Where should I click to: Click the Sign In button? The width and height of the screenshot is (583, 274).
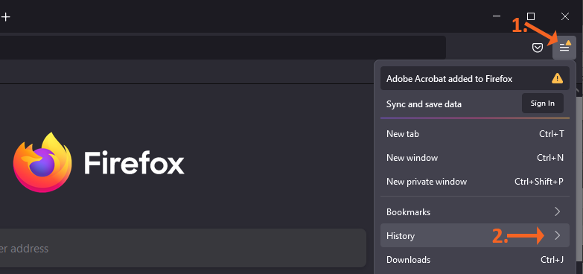click(x=543, y=103)
